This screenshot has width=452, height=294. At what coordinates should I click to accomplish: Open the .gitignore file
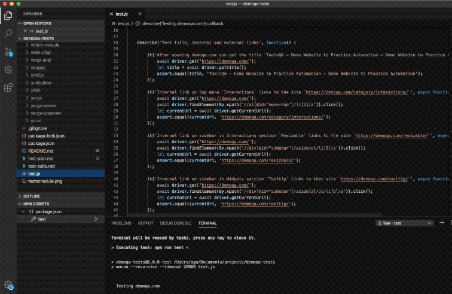(x=60, y=128)
